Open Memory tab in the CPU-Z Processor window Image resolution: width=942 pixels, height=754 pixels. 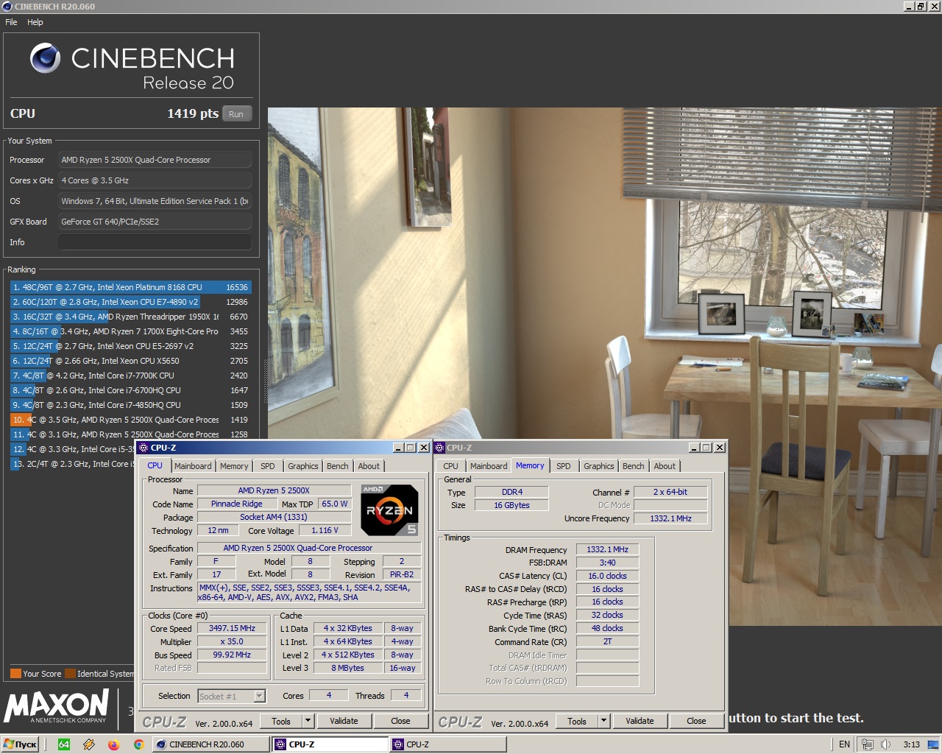pos(234,466)
